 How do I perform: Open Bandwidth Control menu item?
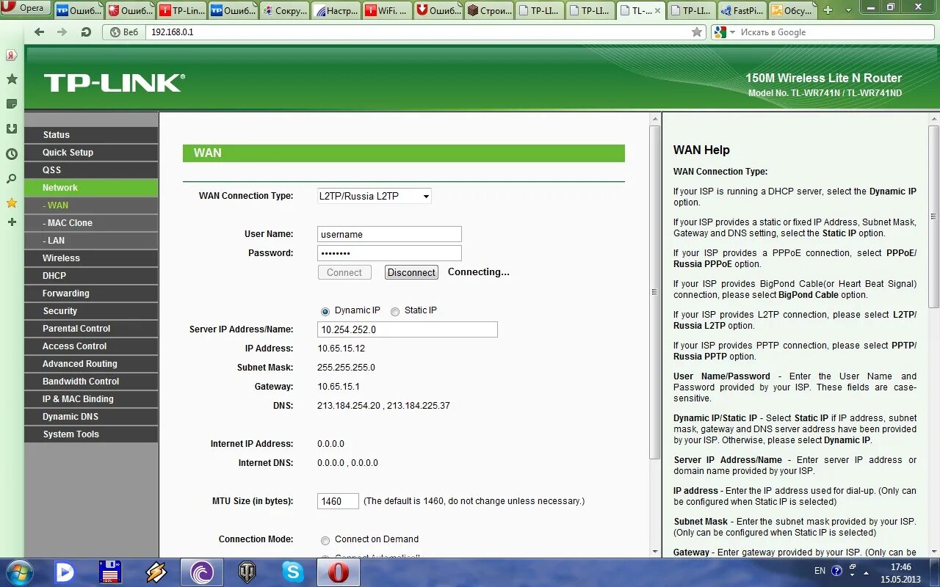pyautogui.click(x=91, y=382)
